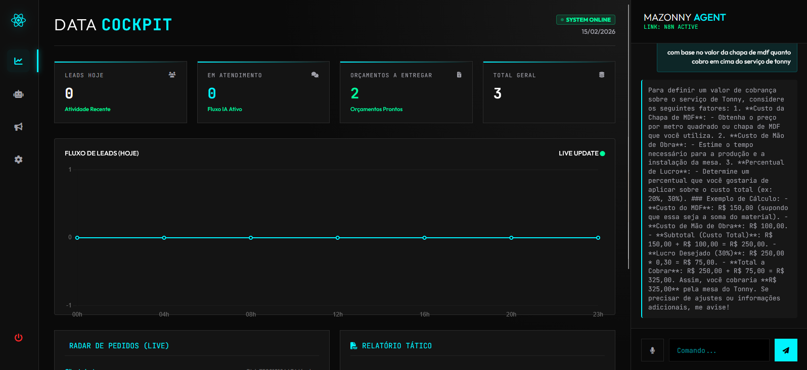Click the database icon on Total Geral card
Viewport: 807px width, 370px height.
click(602, 75)
